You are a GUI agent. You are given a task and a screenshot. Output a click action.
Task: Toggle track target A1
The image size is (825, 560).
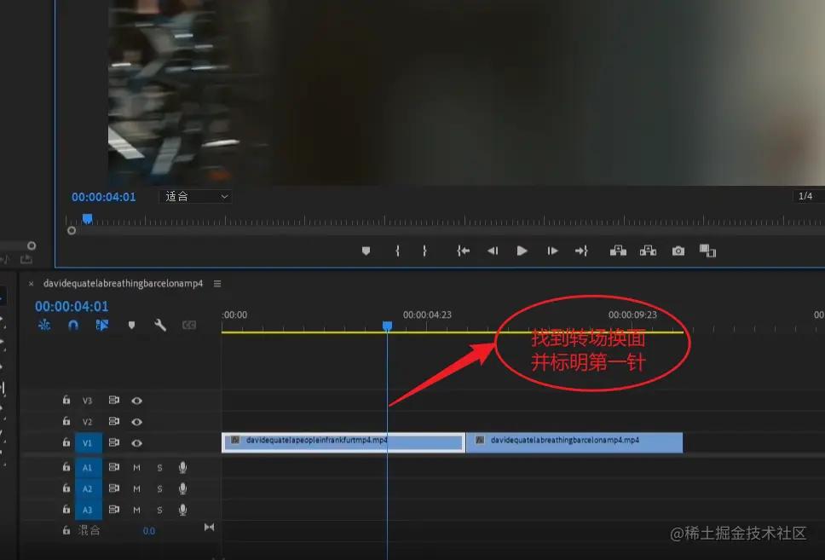coord(87,467)
